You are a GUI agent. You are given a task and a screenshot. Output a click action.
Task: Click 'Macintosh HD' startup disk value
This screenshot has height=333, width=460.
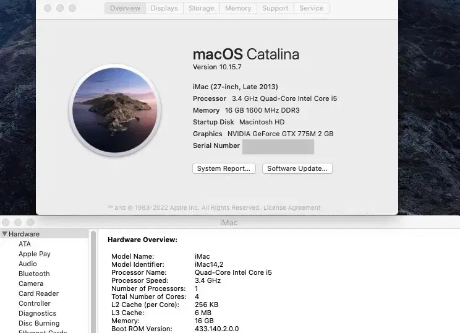[262, 122]
